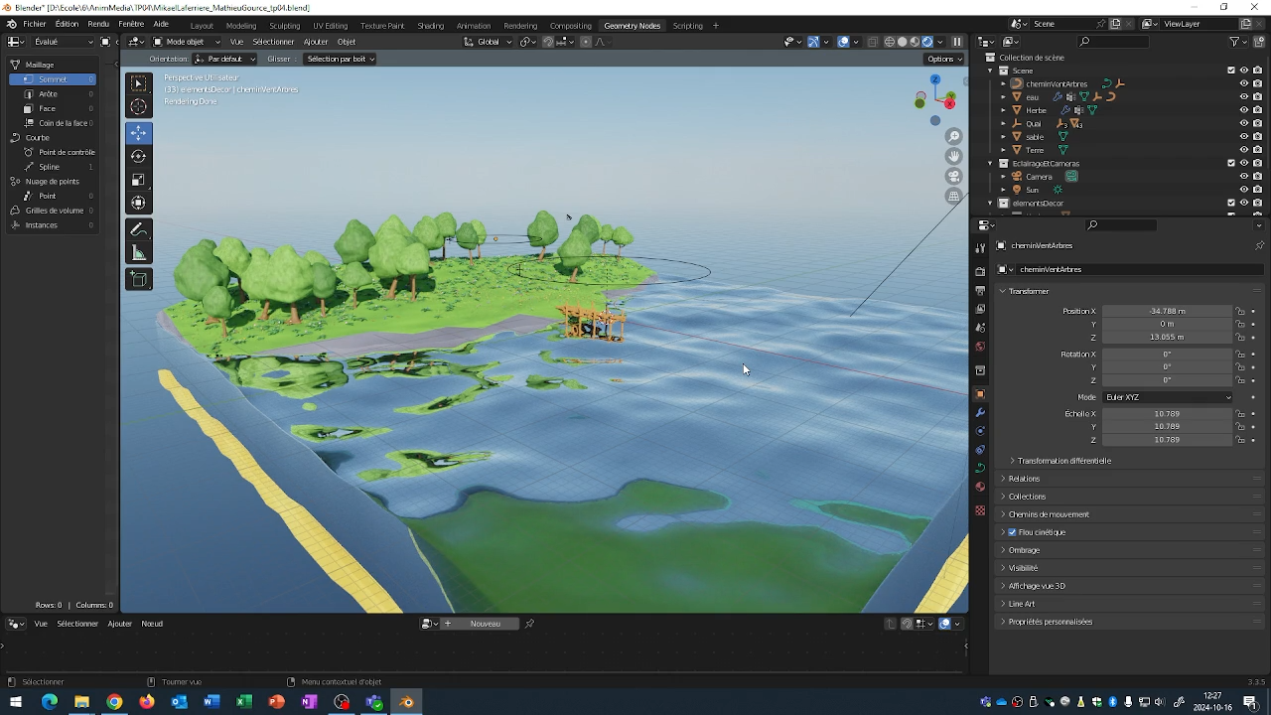Switch to the Shading workspace tab
The image size is (1271, 715).
coord(430,25)
